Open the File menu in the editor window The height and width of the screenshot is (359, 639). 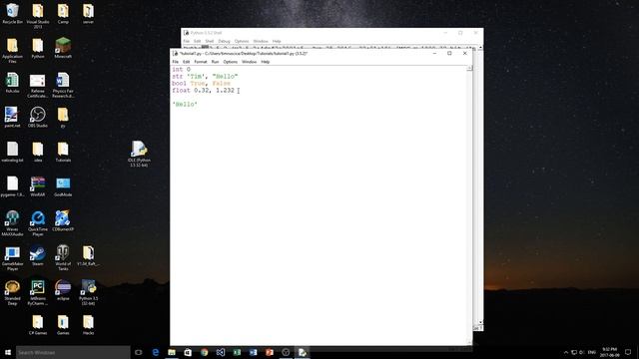176,62
